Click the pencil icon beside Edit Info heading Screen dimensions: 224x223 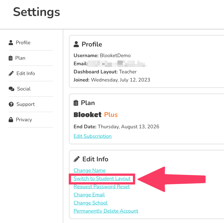click(76, 159)
